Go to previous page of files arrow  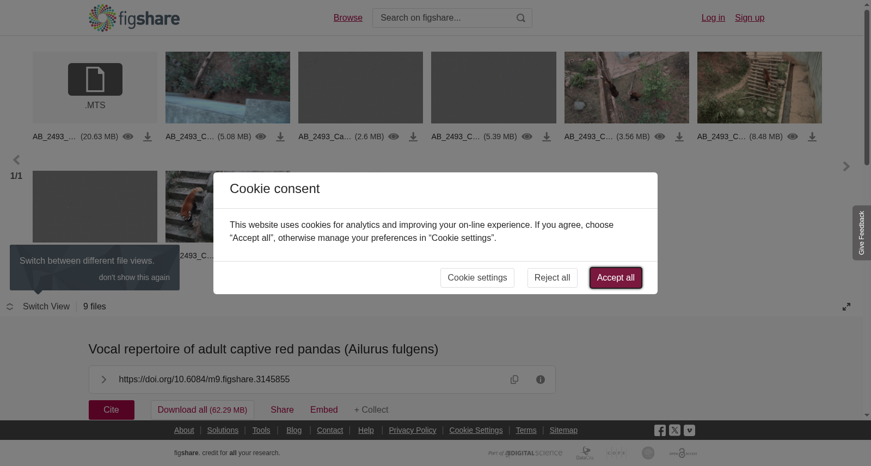16,160
